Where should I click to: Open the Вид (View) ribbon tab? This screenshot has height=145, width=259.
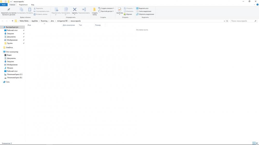point(33,5)
